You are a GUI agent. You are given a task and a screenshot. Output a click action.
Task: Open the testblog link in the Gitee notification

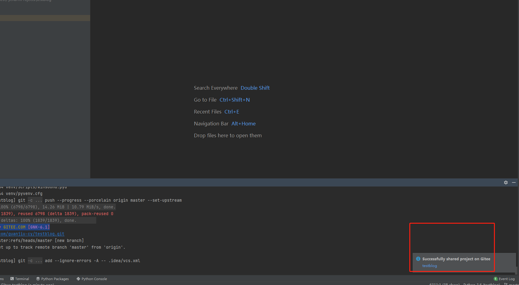[x=429, y=265]
